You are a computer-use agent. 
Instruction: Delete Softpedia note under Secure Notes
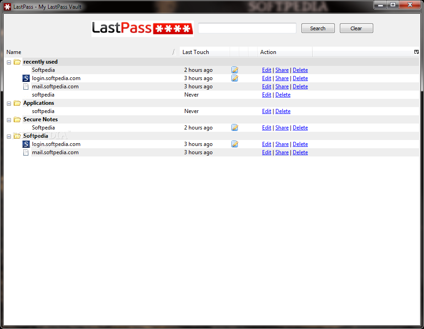click(x=300, y=128)
